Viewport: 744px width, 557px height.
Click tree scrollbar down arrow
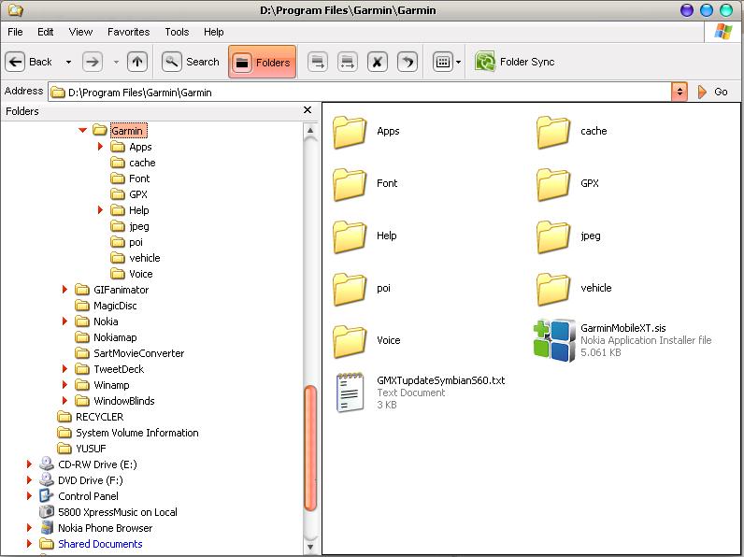(x=310, y=547)
